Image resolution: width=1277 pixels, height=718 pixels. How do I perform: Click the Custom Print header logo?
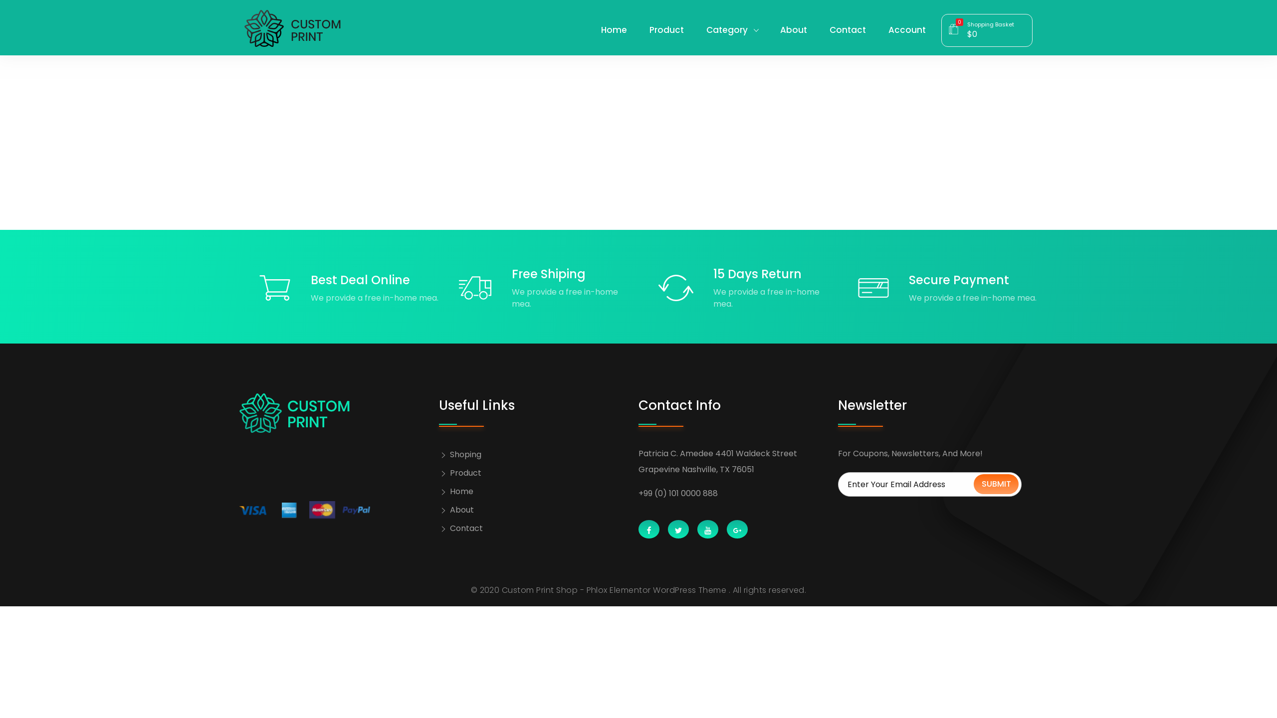tap(293, 29)
